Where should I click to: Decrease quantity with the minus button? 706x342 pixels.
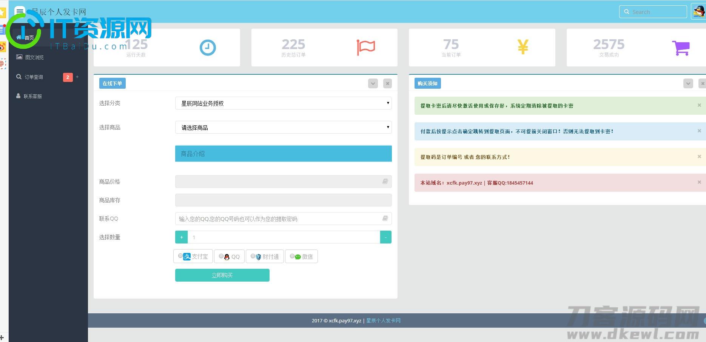pyautogui.click(x=385, y=237)
